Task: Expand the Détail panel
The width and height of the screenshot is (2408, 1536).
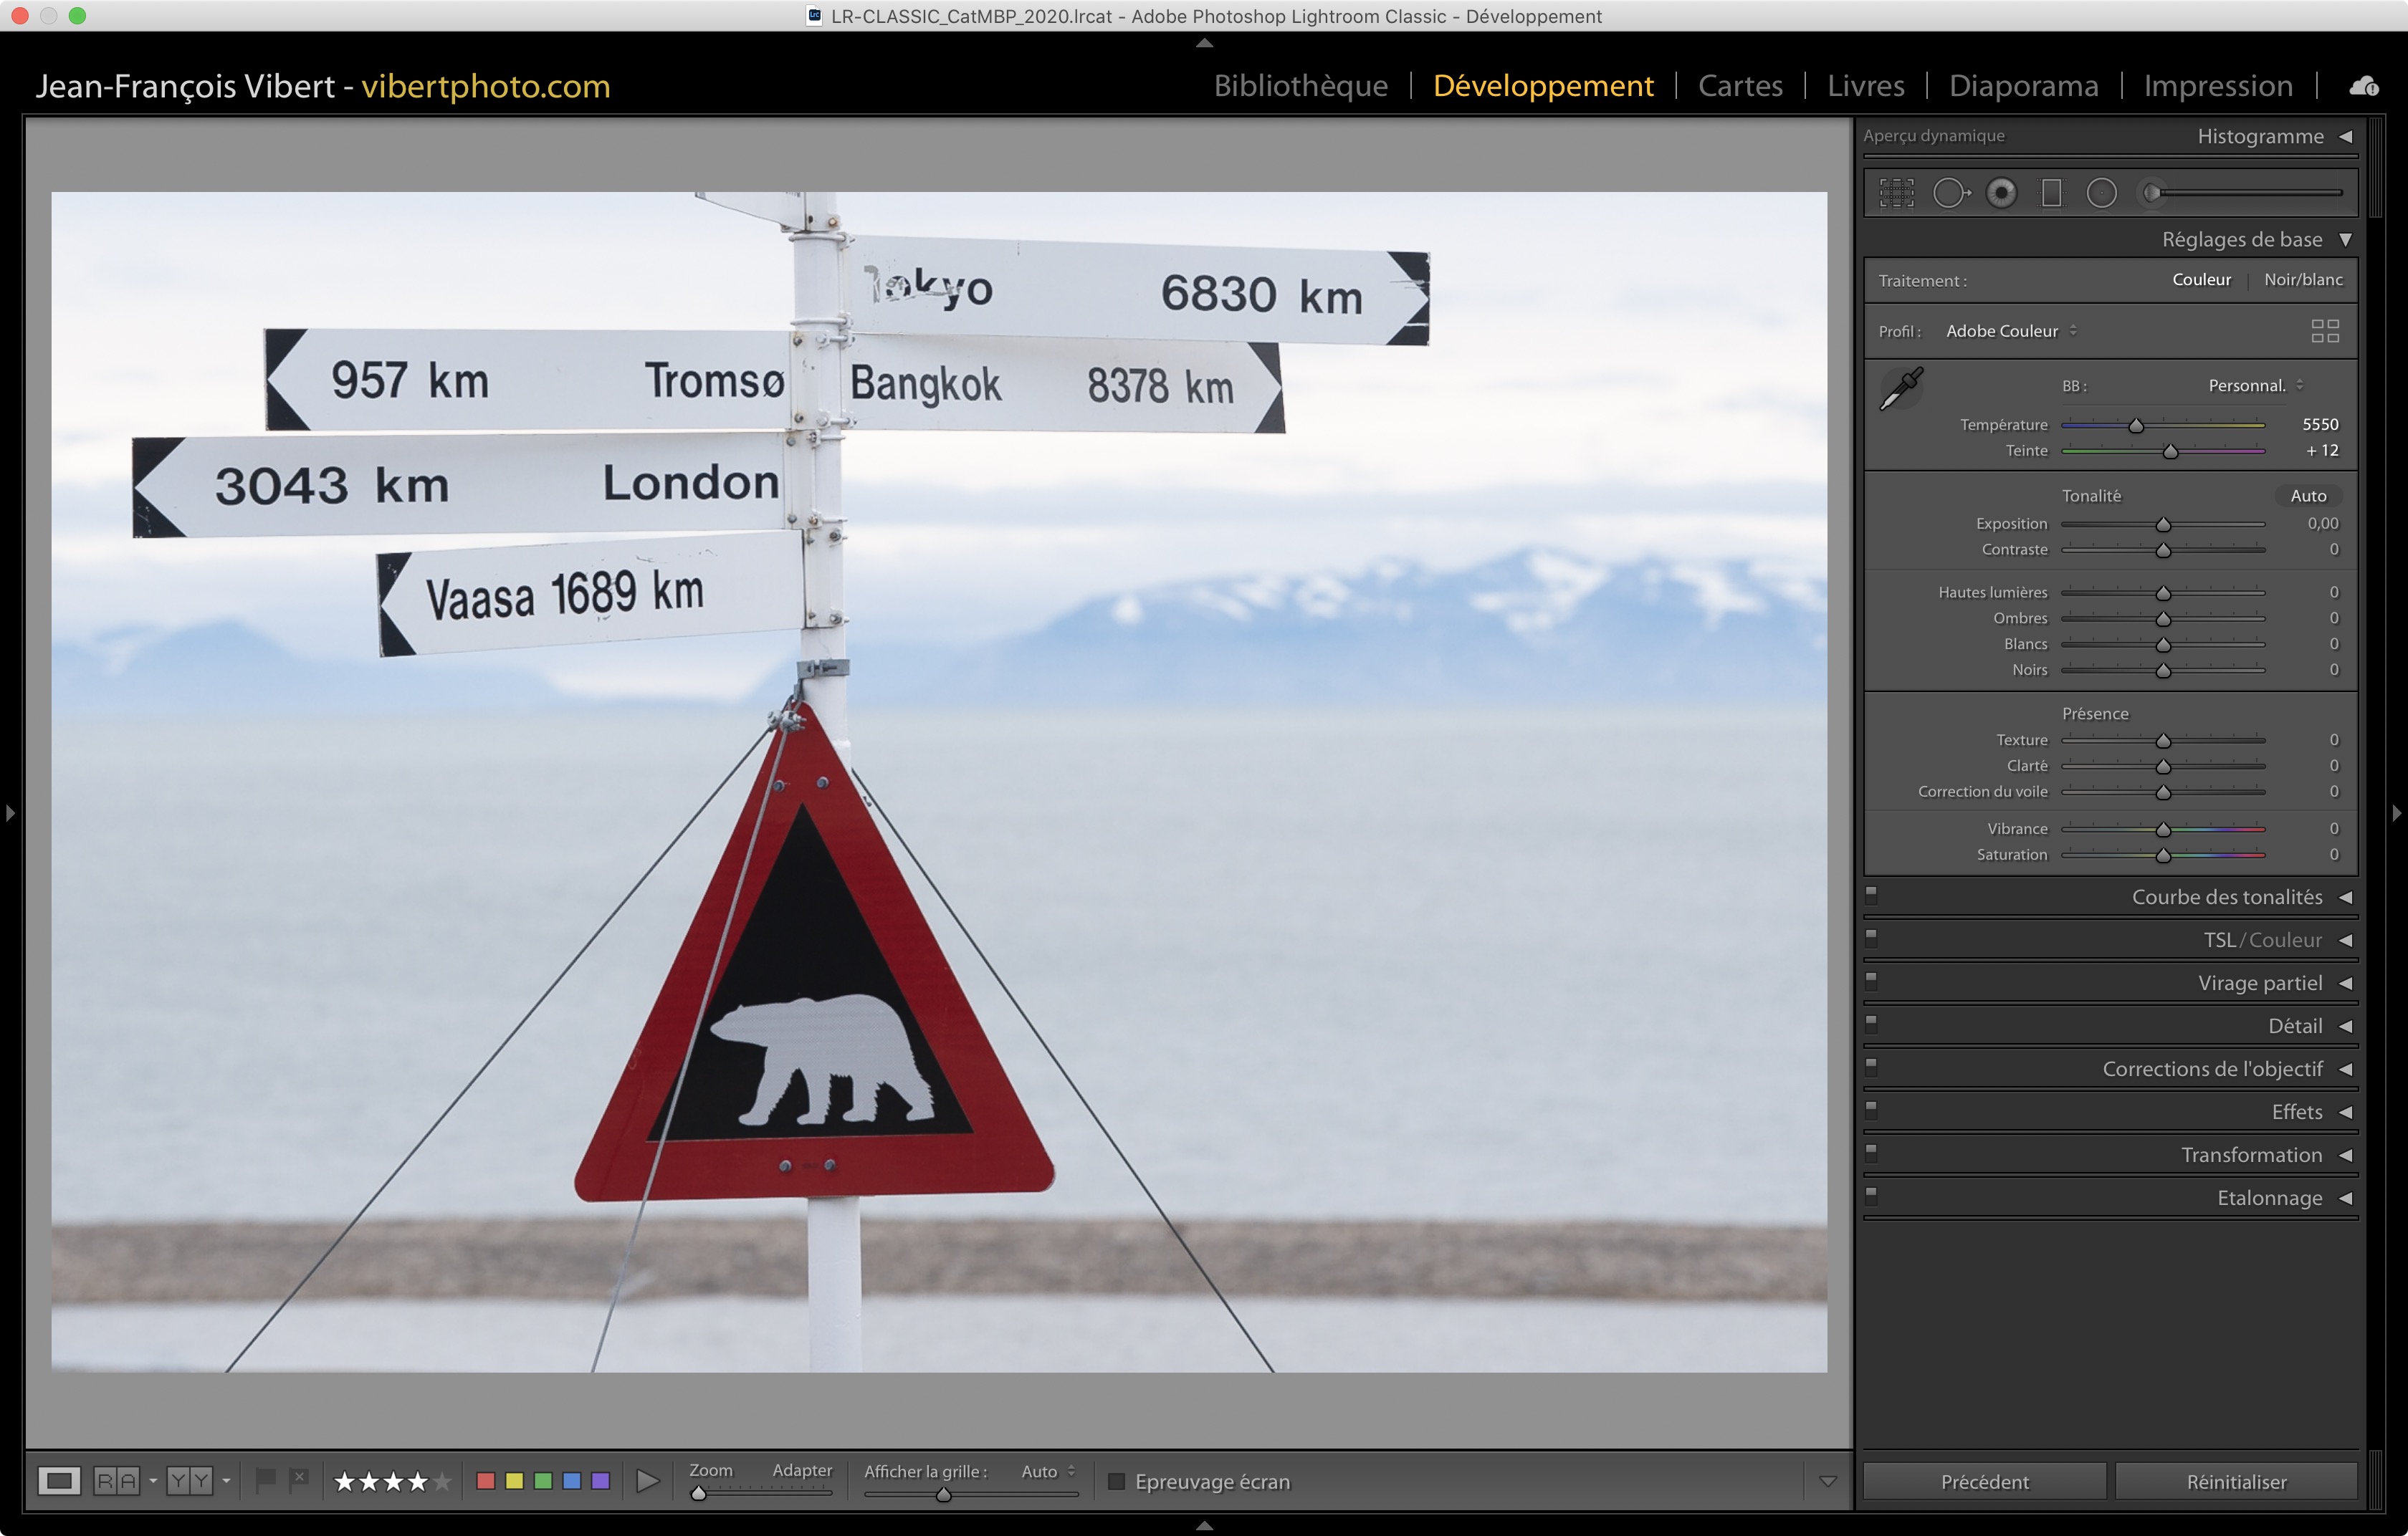Action: [x=2294, y=1027]
